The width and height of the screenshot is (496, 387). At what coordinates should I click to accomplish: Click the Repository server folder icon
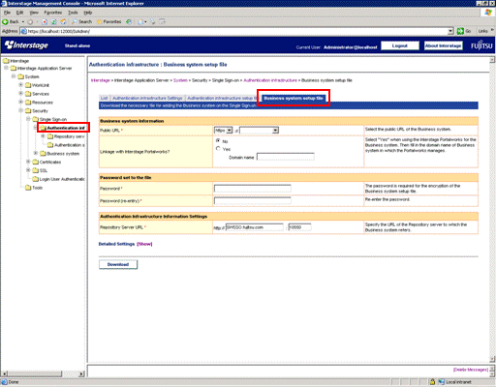50,136
